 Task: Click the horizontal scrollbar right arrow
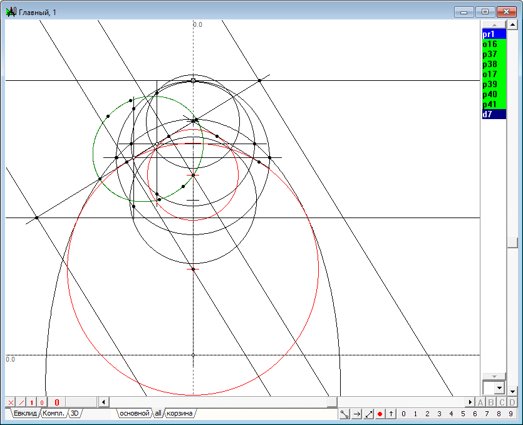pyautogui.click(x=470, y=402)
